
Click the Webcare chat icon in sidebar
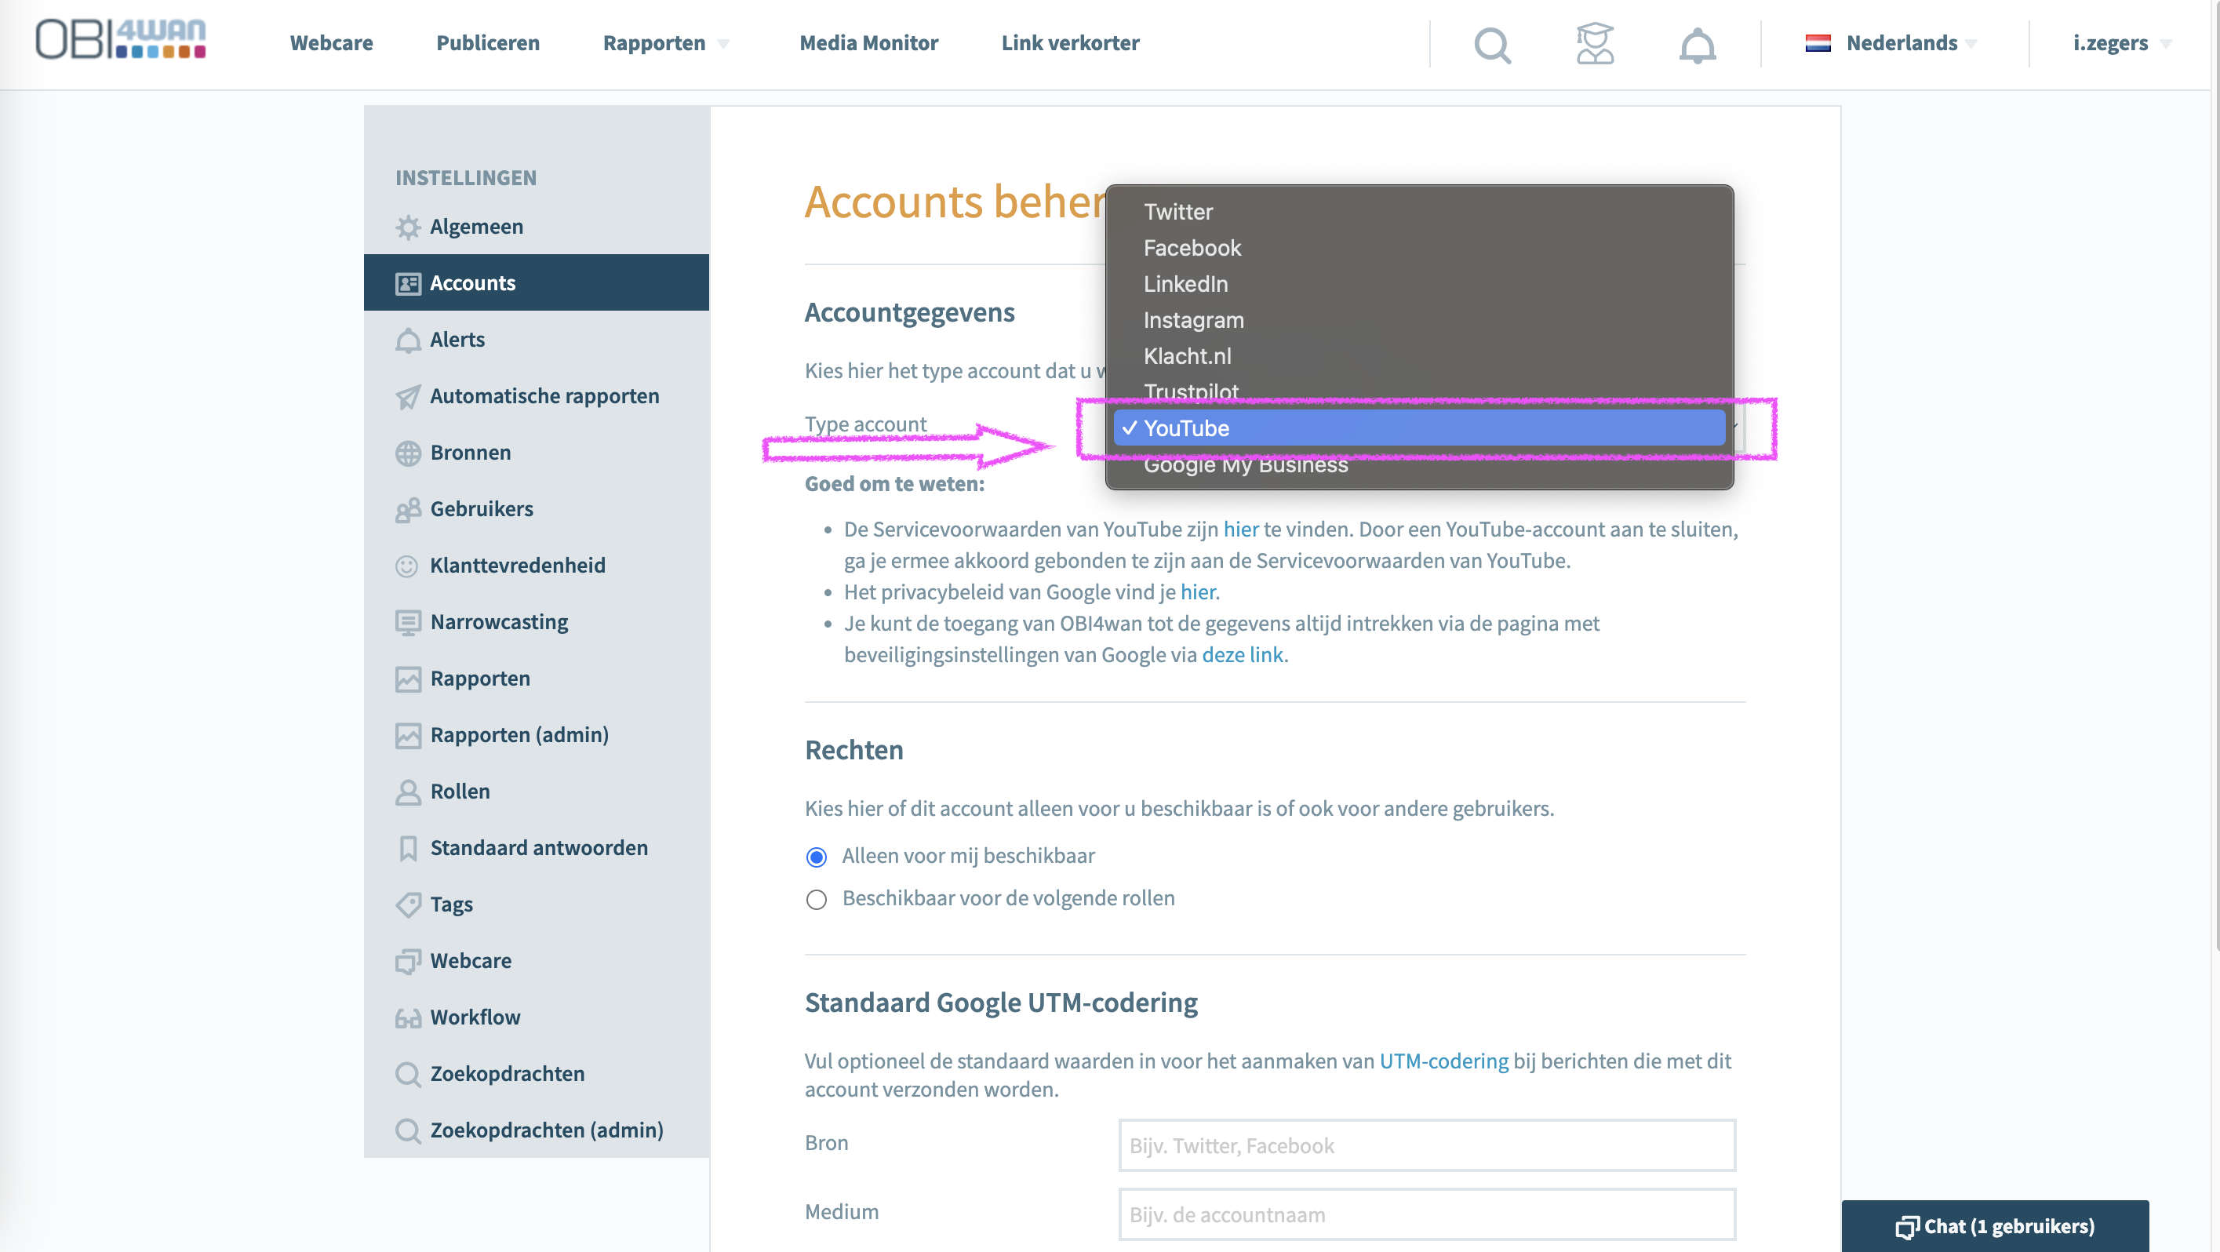point(408,962)
